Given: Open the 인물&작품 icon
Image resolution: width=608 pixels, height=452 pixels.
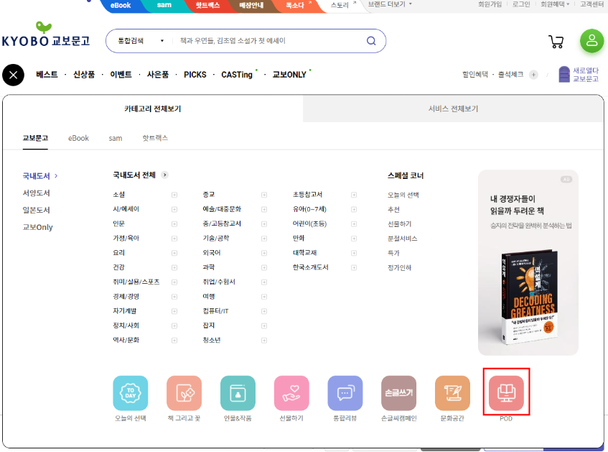Looking at the screenshot, I should 238,393.
